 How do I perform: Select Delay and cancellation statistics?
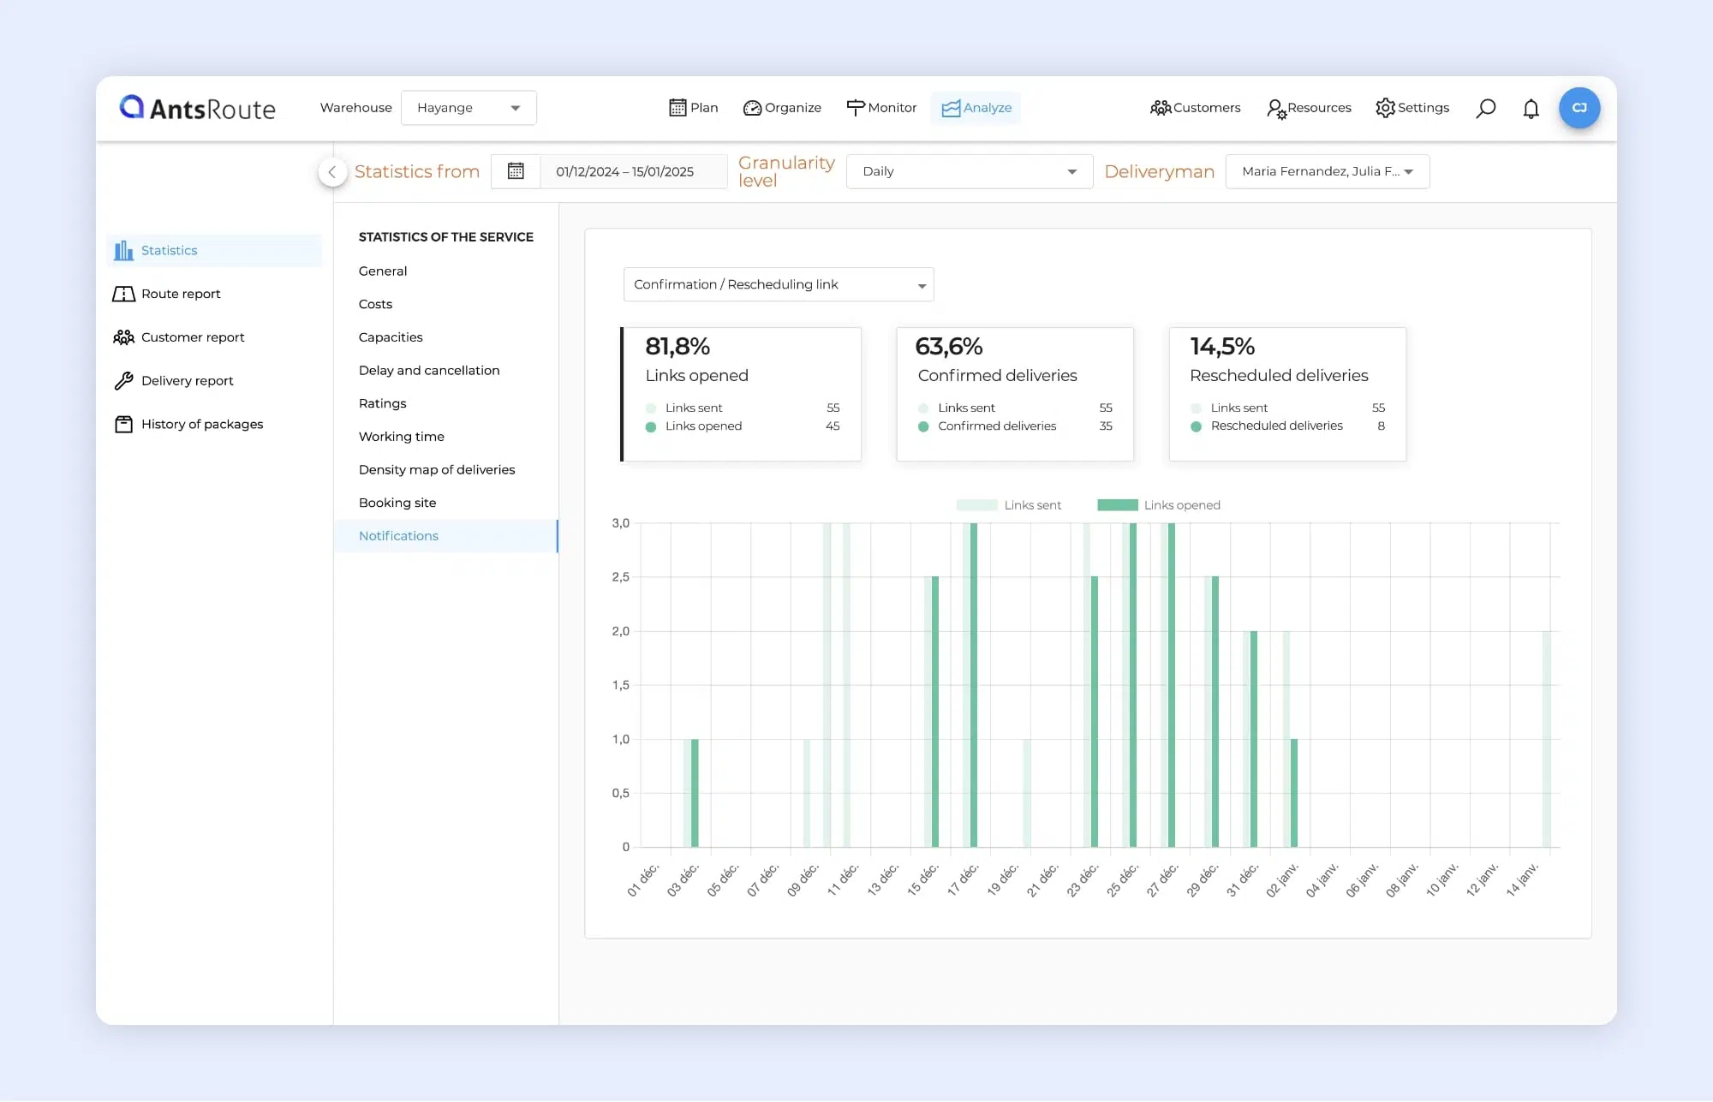(x=428, y=370)
